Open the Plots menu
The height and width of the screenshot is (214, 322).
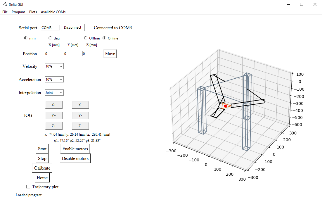pyautogui.click(x=33, y=12)
